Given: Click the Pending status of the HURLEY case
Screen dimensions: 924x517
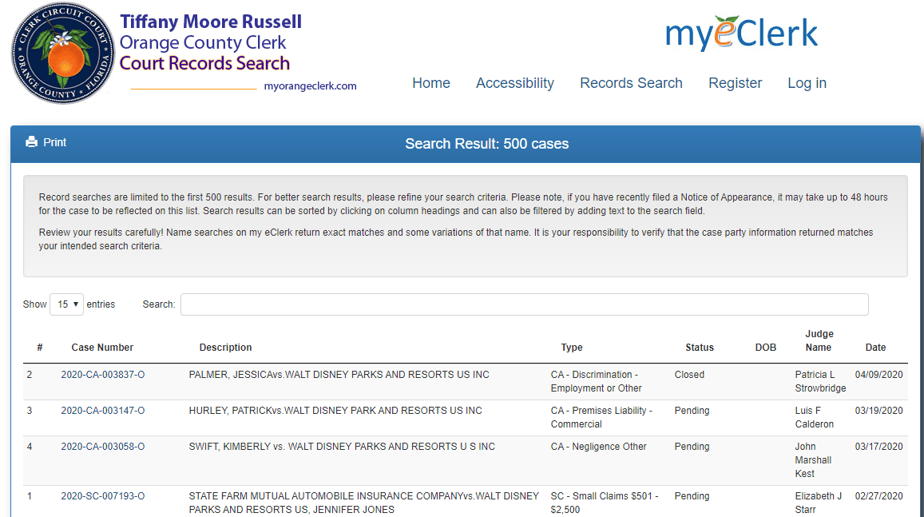Looking at the screenshot, I should pos(692,410).
